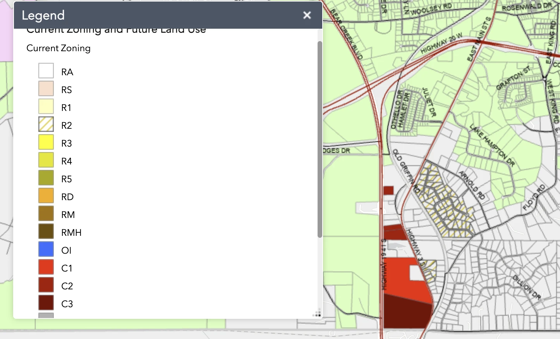Click the RMH legend label
Screen dimensions: 560x339
click(71, 233)
